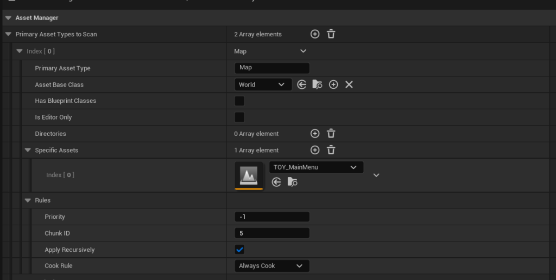Uncheck Apply Recursively option
Image resolution: width=556 pixels, height=280 pixels.
pyautogui.click(x=239, y=250)
